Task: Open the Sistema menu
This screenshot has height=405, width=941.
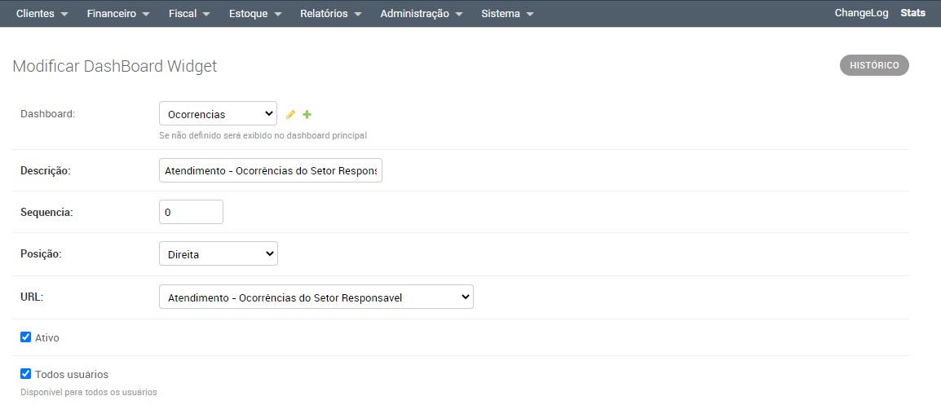Action: click(x=506, y=14)
